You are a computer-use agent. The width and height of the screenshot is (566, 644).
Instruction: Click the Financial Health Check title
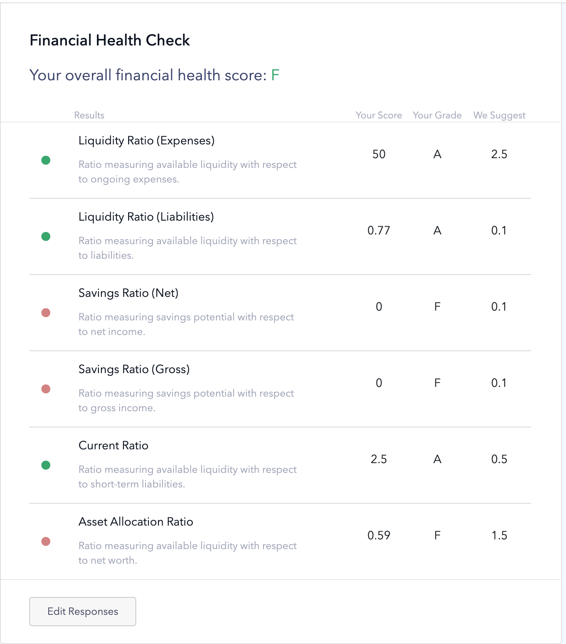tap(110, 41)
